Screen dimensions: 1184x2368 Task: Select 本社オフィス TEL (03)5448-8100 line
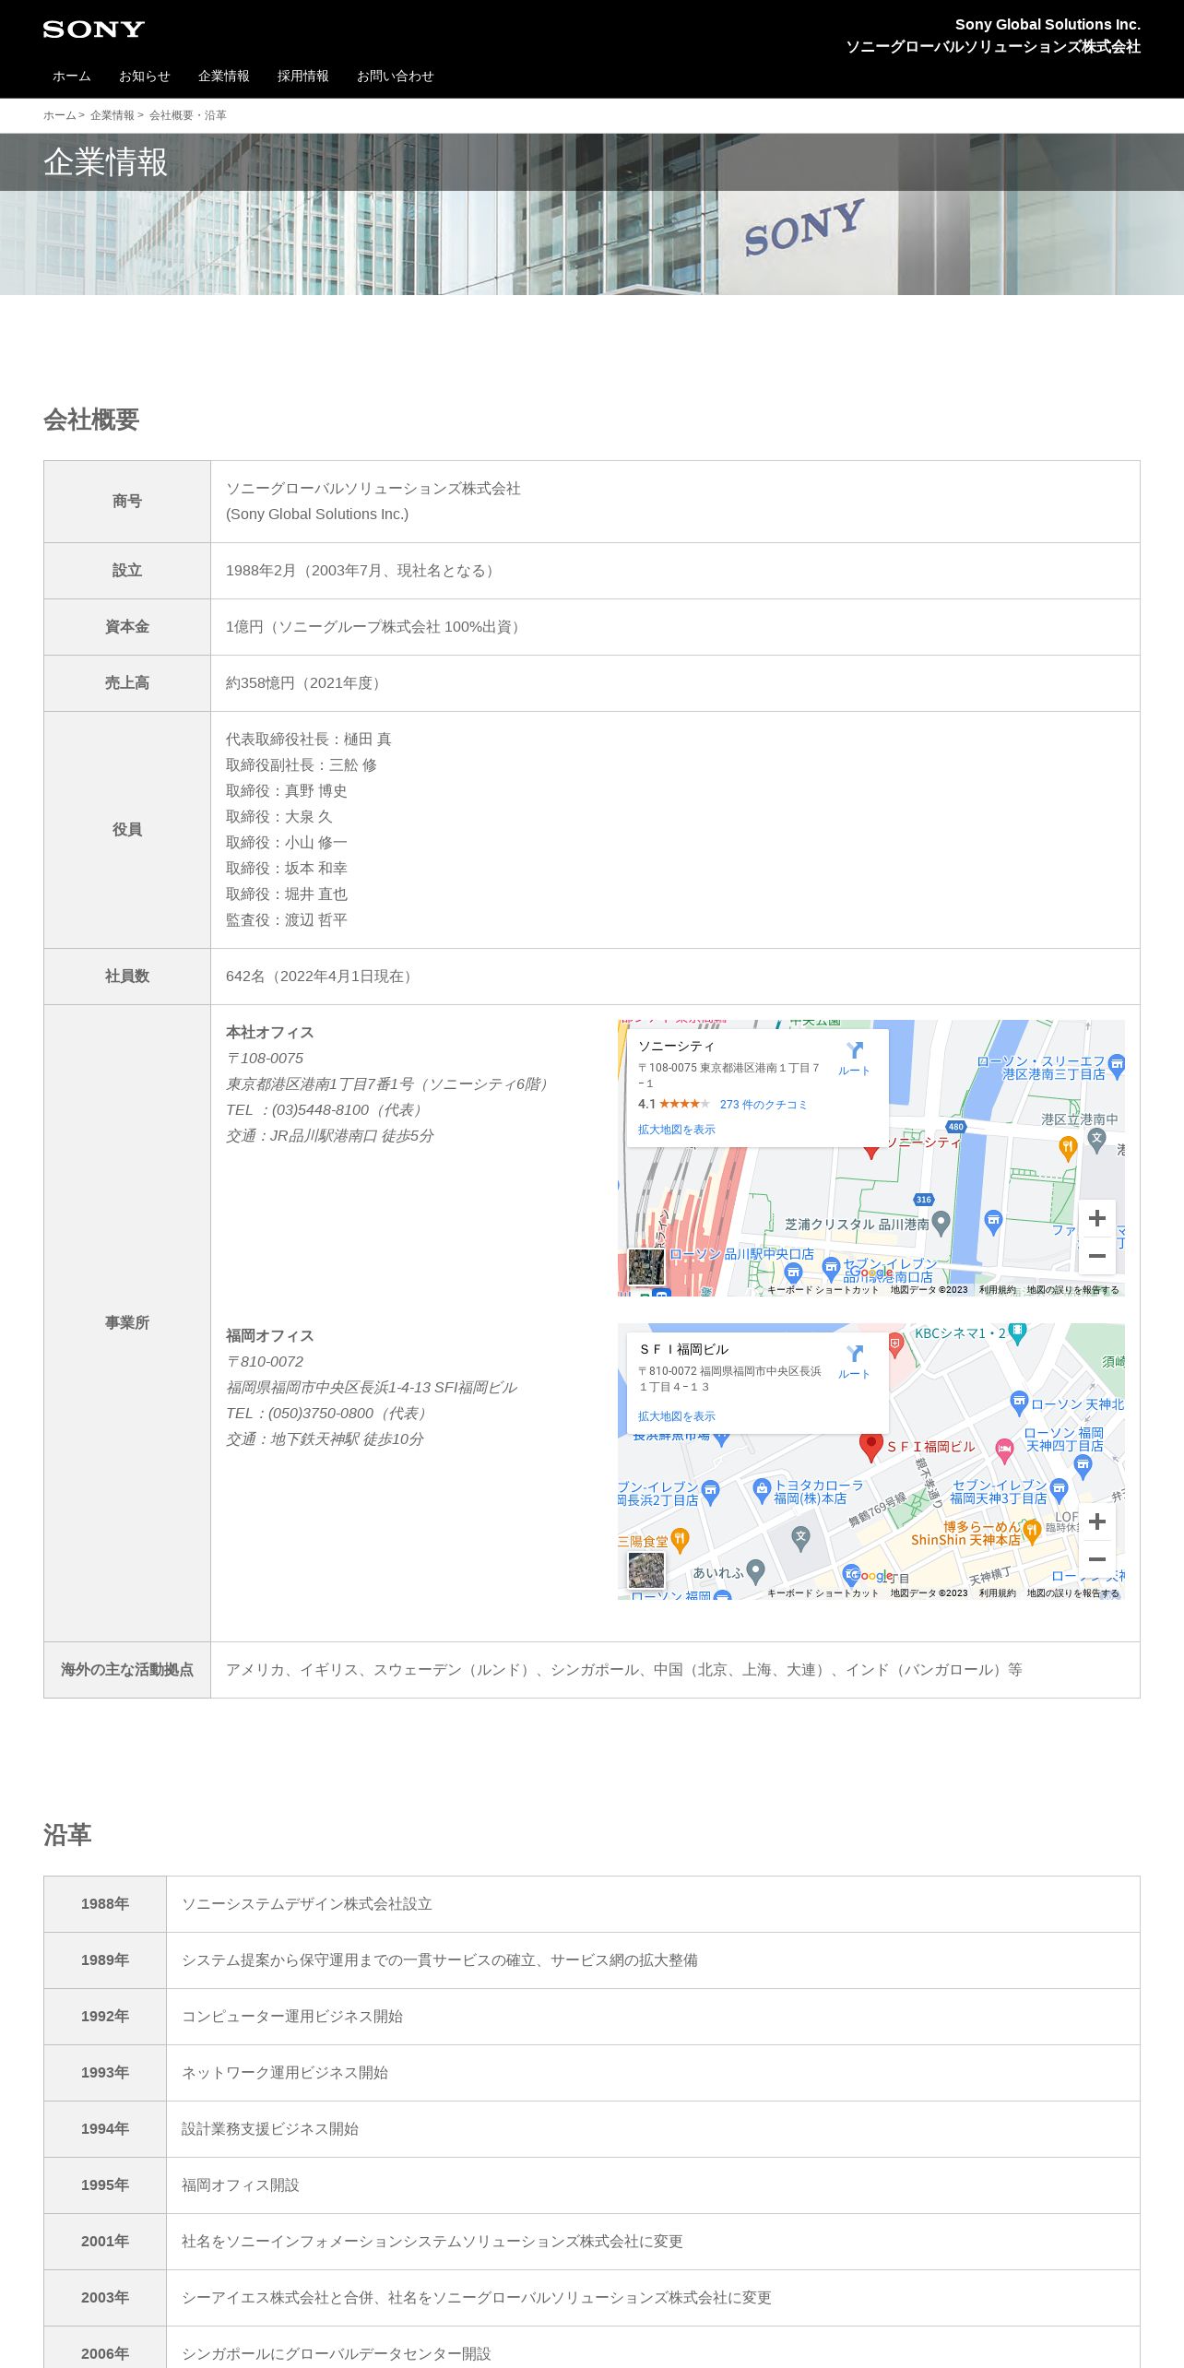327,1110
